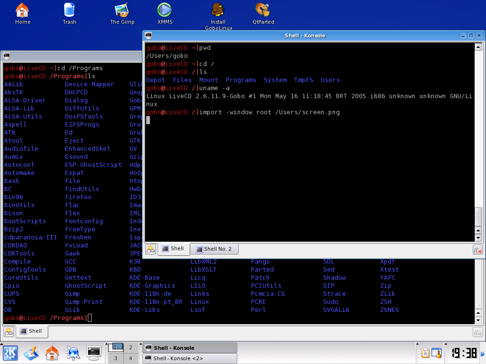The height and width of the screenshot is (364, 486).
Task: Launch the Konqueror web browser from the panel
Action: [x=73, y=353]
